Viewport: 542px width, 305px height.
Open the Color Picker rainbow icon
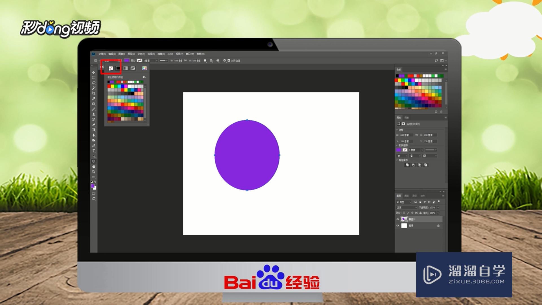(145, 68)
